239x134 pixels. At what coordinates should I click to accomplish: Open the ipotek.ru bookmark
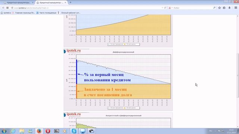click(x=6, y=13)
